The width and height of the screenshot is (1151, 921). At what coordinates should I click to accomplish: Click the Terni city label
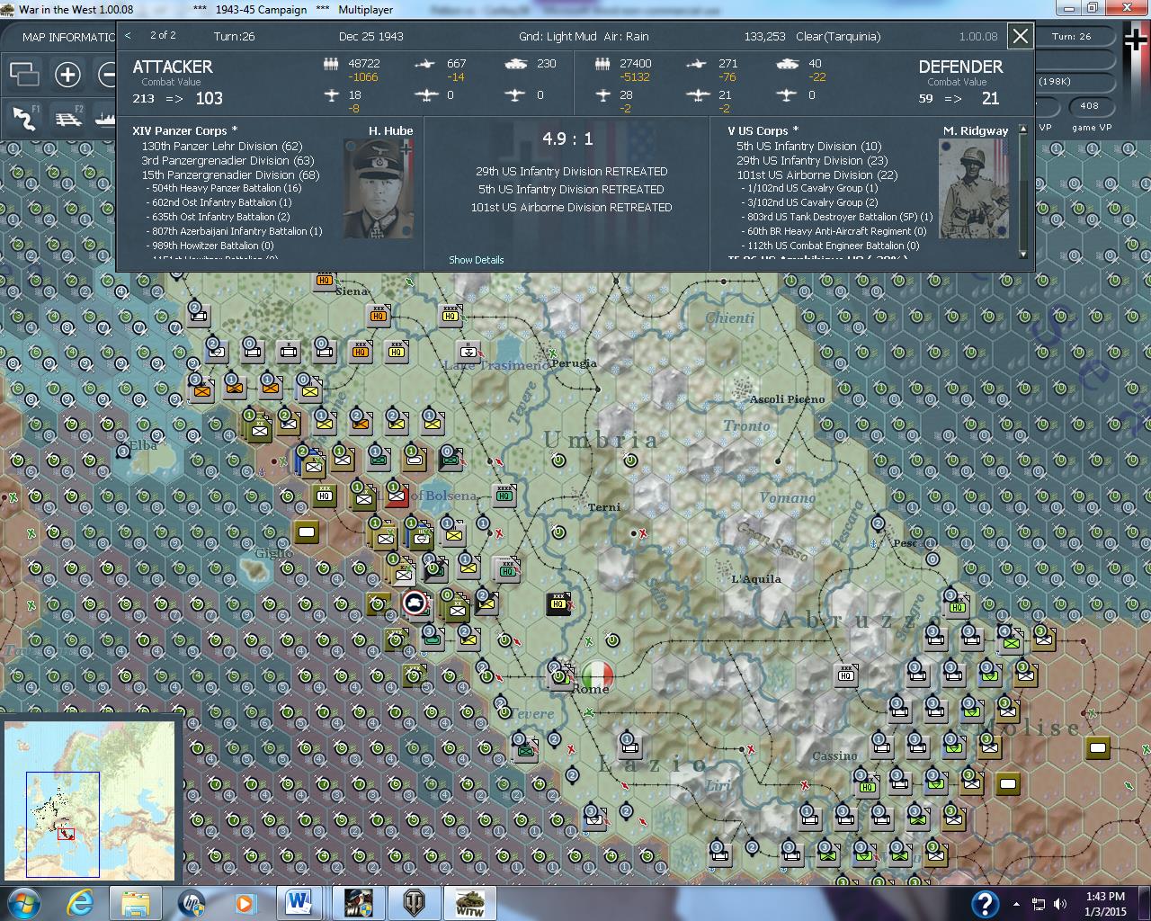604,507
